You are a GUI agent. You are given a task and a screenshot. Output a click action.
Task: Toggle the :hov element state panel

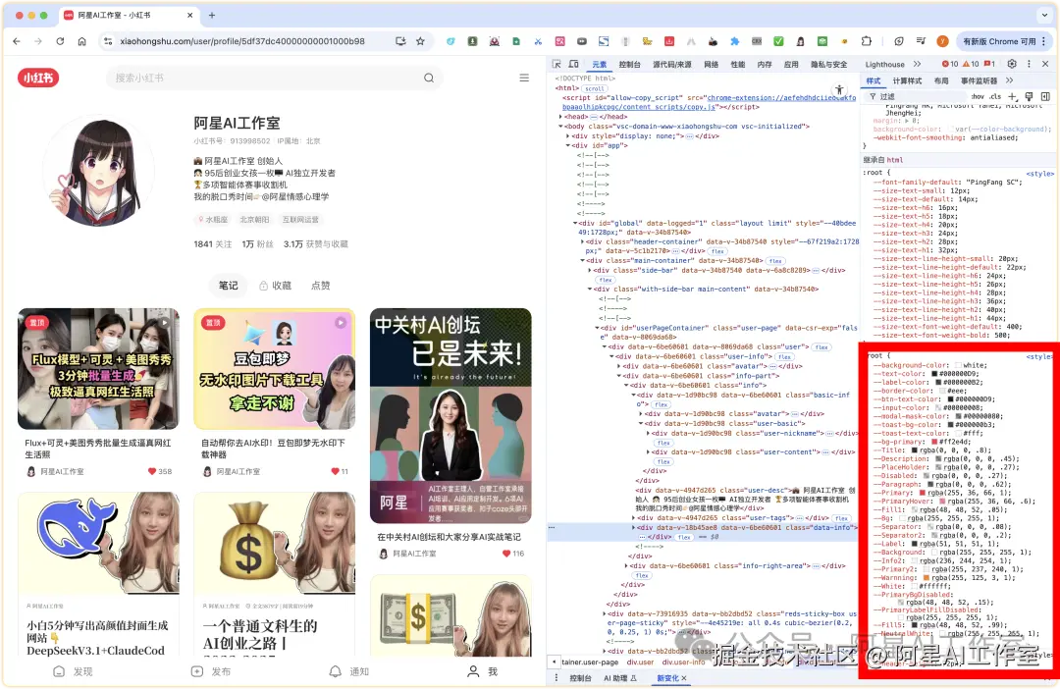(978, 97)
